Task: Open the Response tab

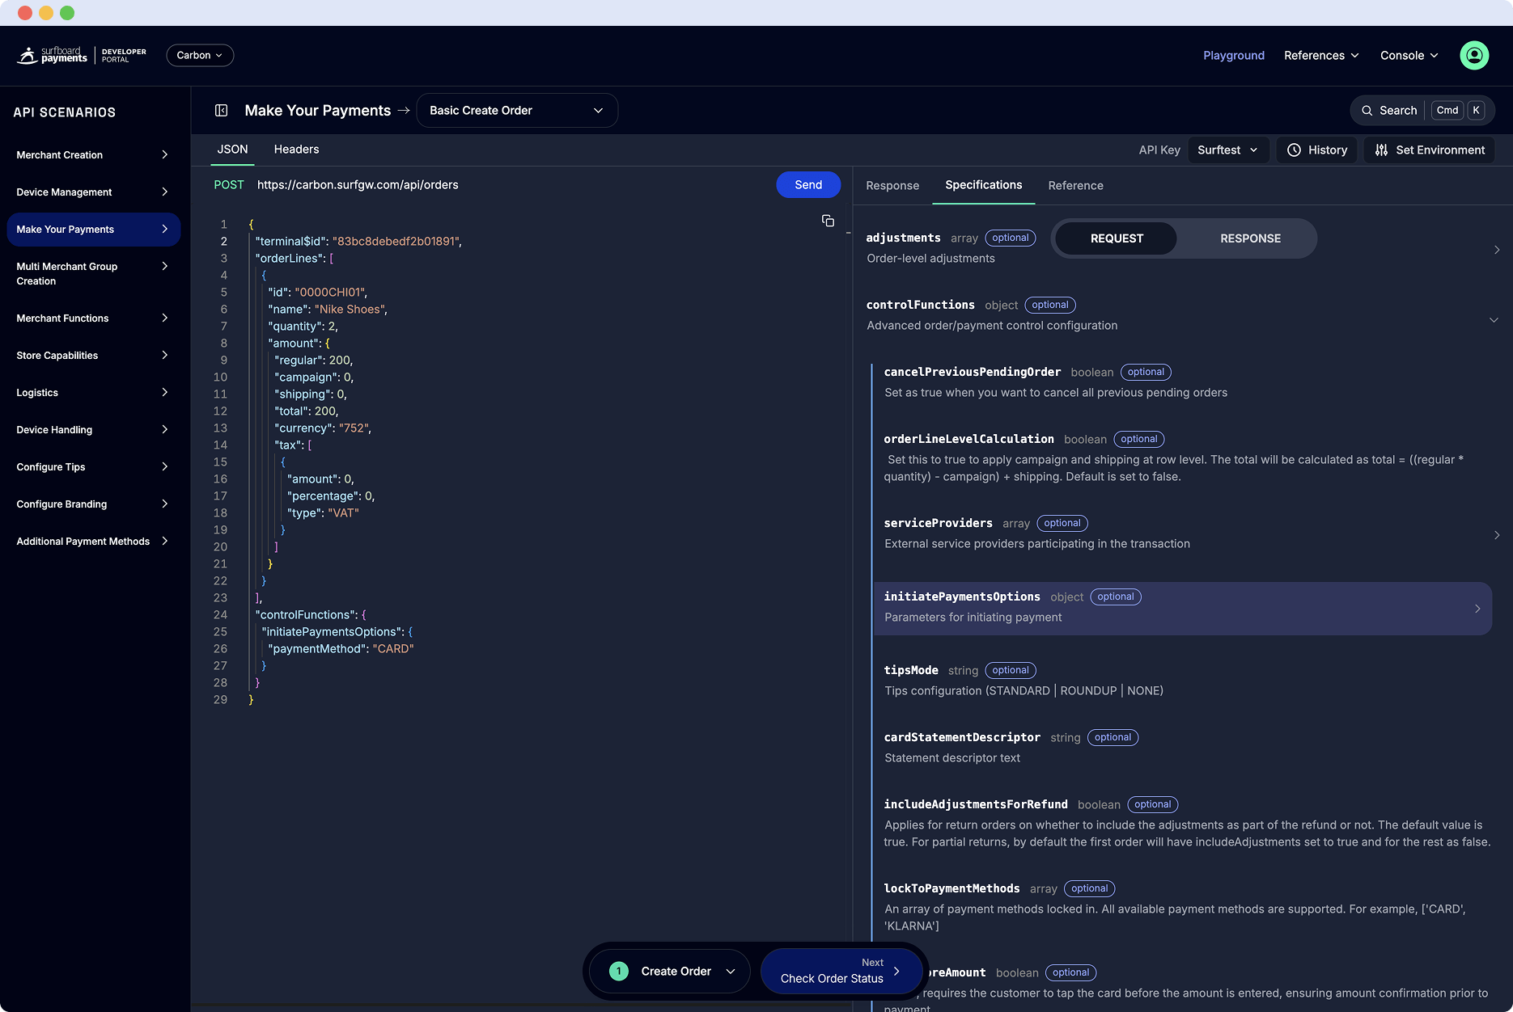Action: point(892,186)
